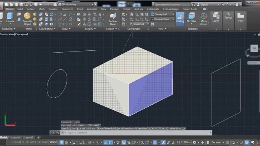
Task: Toggle the drawing grid display in status bar
Action: coord(61,142)
